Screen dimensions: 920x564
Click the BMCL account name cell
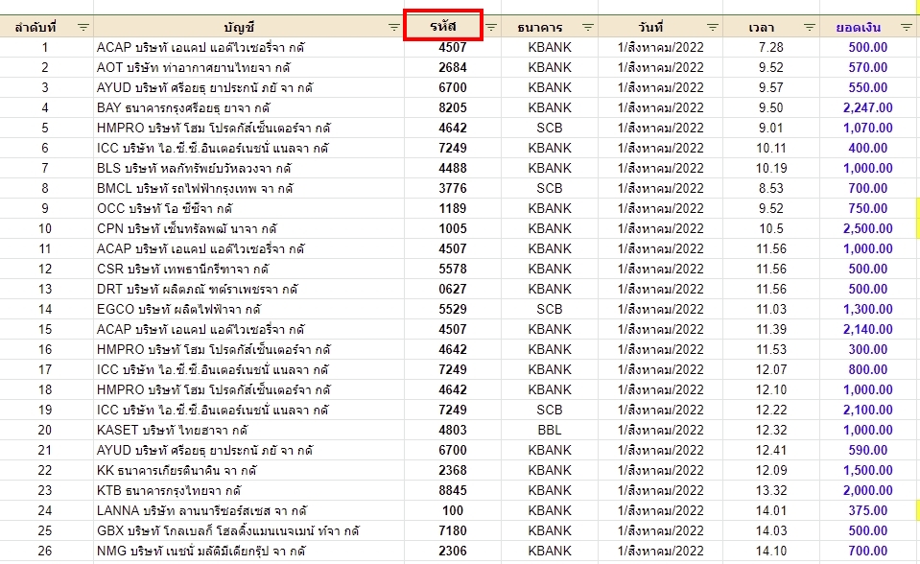click(x=248, y=188)
